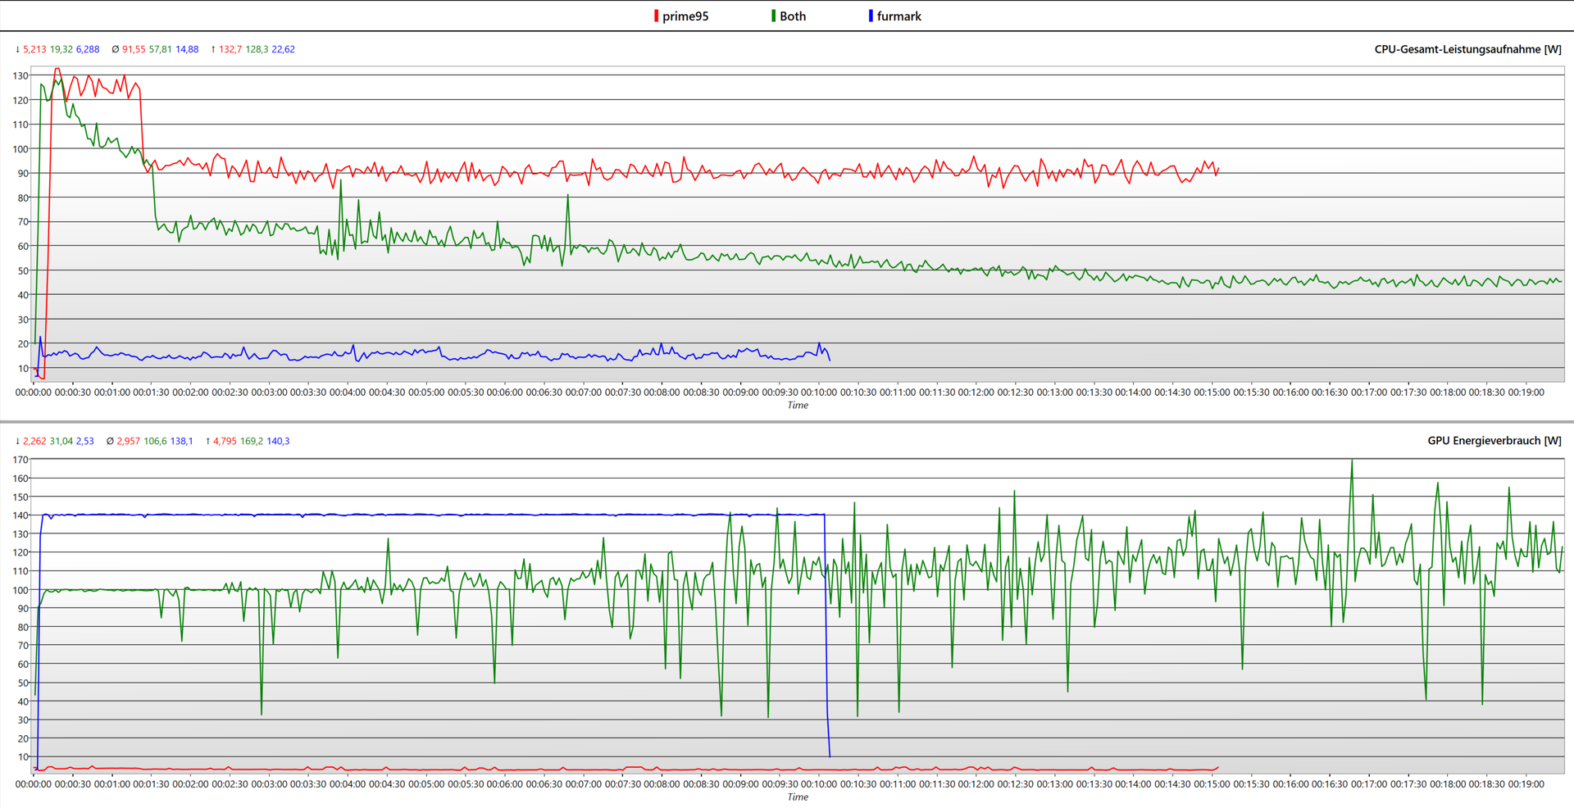Click the average symbol icon in CPU chart
Image resolution: width=1574 pixels, height=808 pixels.
[115, 50]
